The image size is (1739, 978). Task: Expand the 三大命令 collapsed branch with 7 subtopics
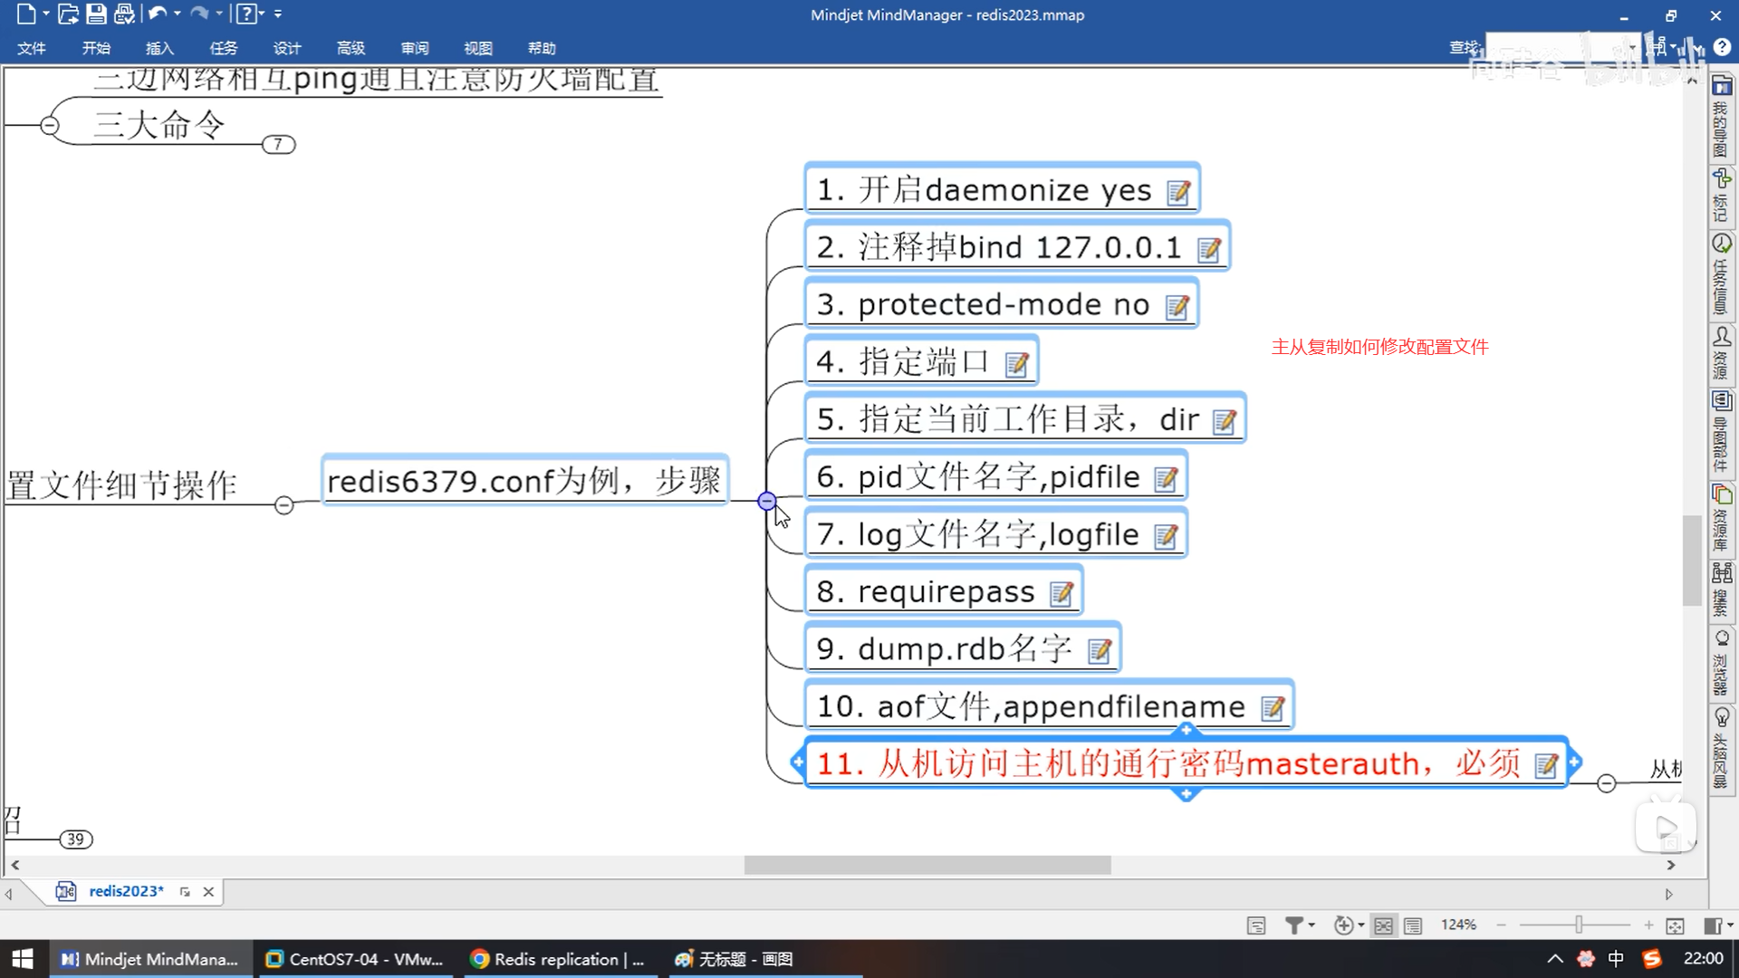pyautogui.click(x=278, y=144)
